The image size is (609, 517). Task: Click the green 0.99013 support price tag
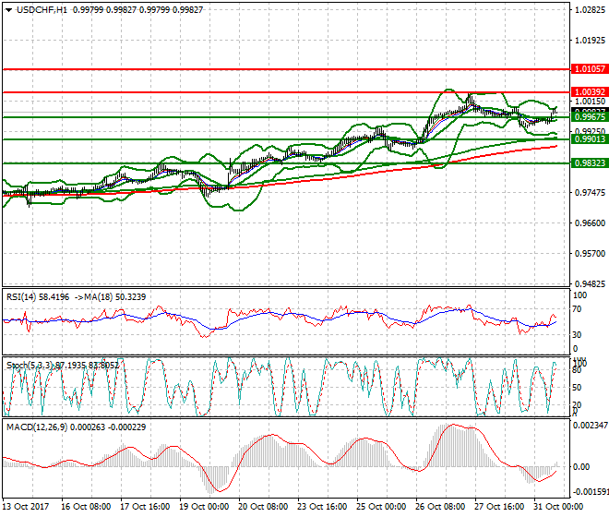589,139
